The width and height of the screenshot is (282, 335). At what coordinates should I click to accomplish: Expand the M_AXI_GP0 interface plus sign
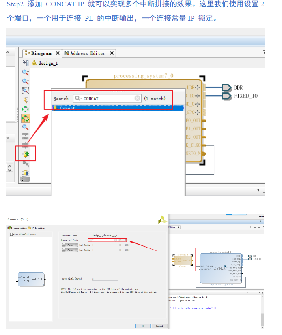(198, 112)
